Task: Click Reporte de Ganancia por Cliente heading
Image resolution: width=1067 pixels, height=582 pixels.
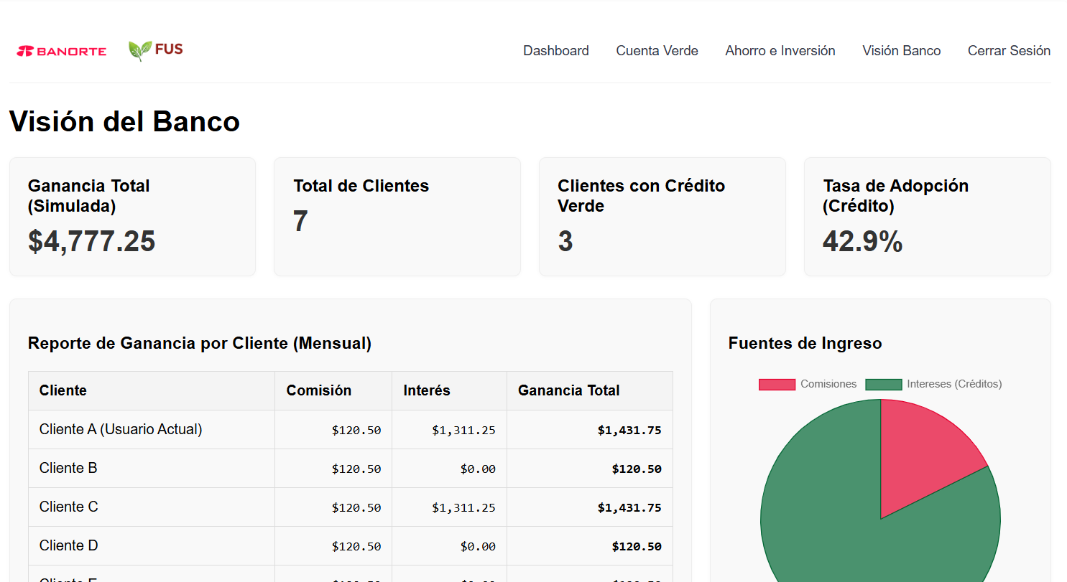Action: pyautogui.click(x=200, y=344)
